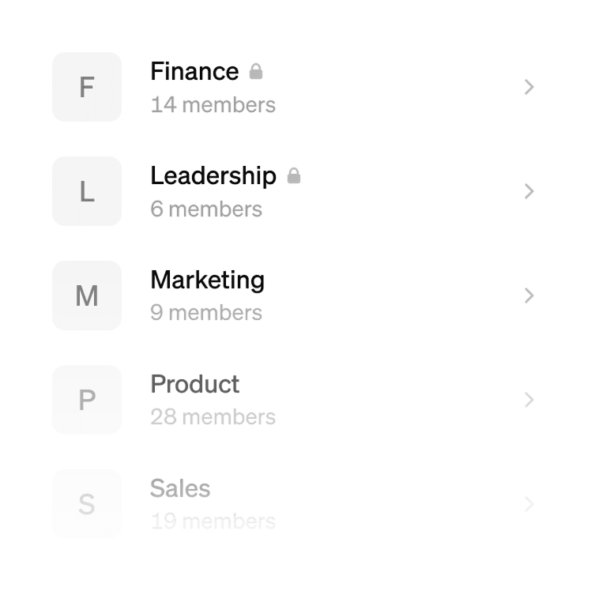Viewport: 591px width, 591px height.
Task: Select the Sales group name
Action: 180,488
